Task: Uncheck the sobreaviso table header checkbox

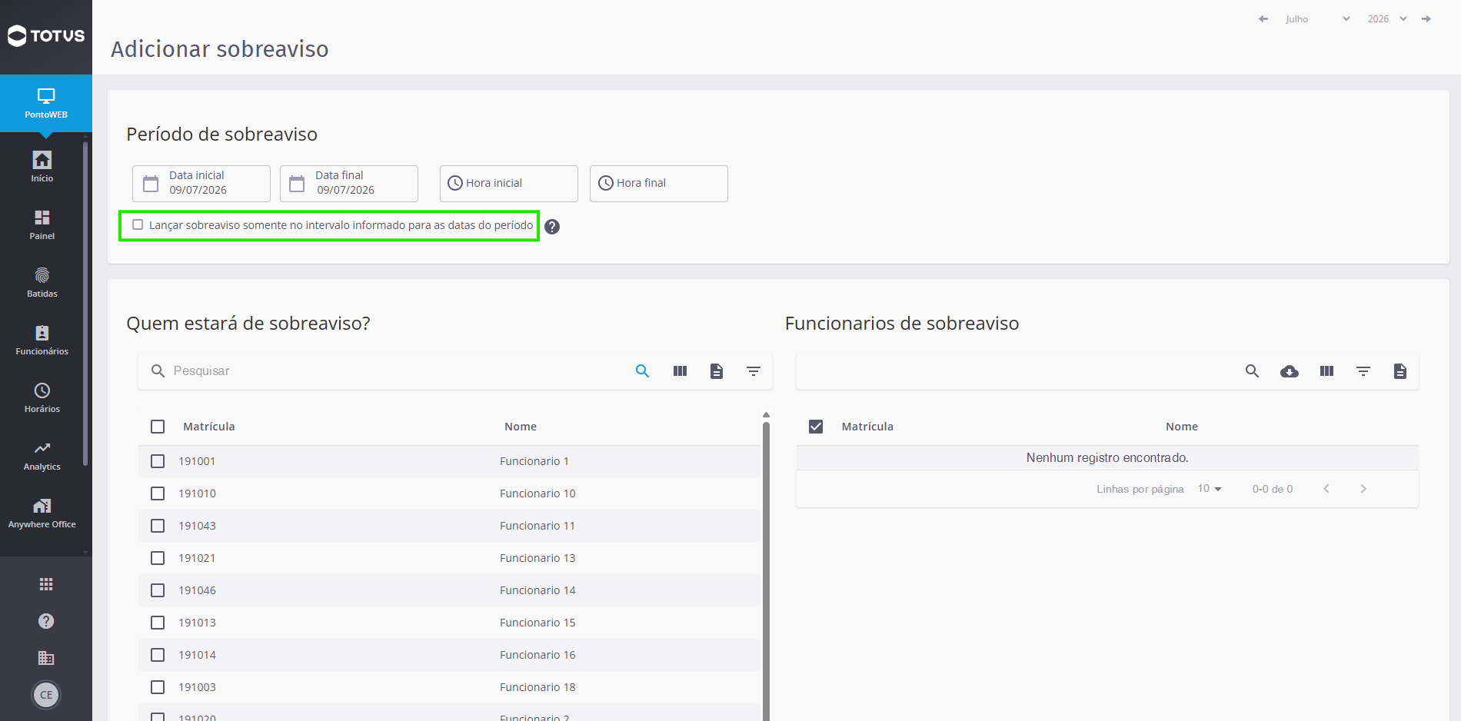Action: [x=816, y=427]
